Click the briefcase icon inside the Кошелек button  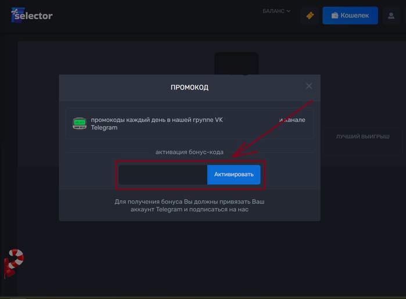click(335, 16)
